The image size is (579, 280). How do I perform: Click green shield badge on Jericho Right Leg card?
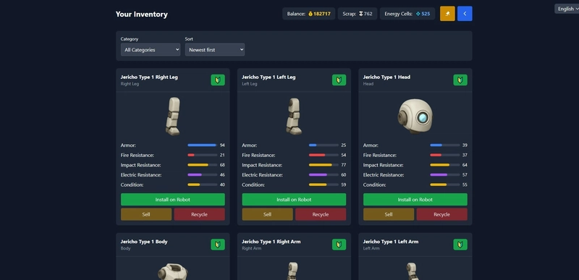point(218,80)
